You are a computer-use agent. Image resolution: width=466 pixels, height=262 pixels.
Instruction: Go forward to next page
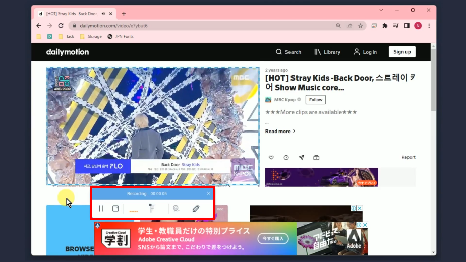click(x=49, y=26)
